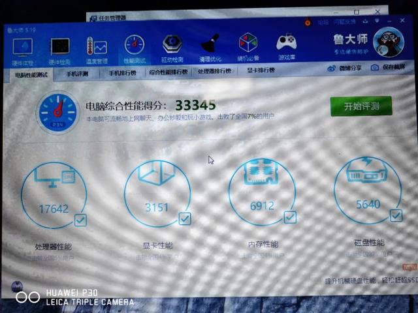Screen dimensions: 418x313
Task: Click the round icon in bottom-left corner
Action: (17, 287)
